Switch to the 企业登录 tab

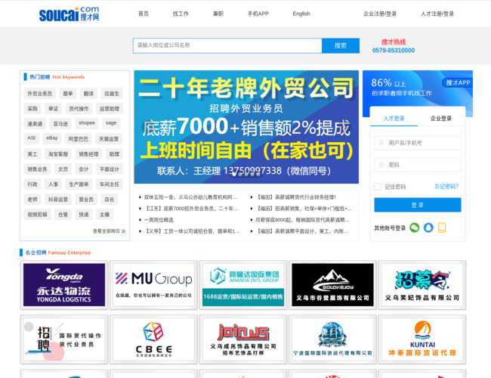tap(440, 119)
